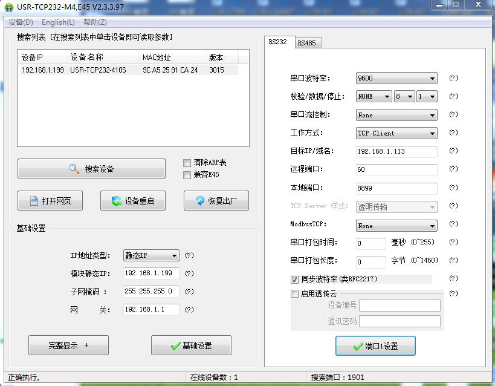Open help (?) for 串口打包时间

pyautogui.click(x=453, y=242)
